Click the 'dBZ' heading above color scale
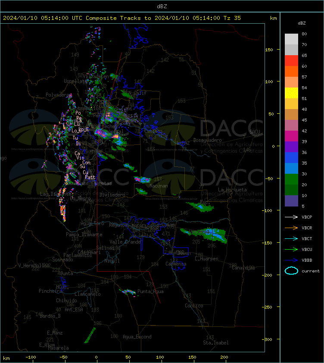 pyautogui.click(x=302, y=23)
